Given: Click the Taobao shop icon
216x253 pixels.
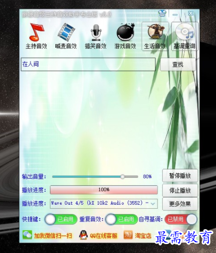Looking at the screenshot, I should click(128, 235).
